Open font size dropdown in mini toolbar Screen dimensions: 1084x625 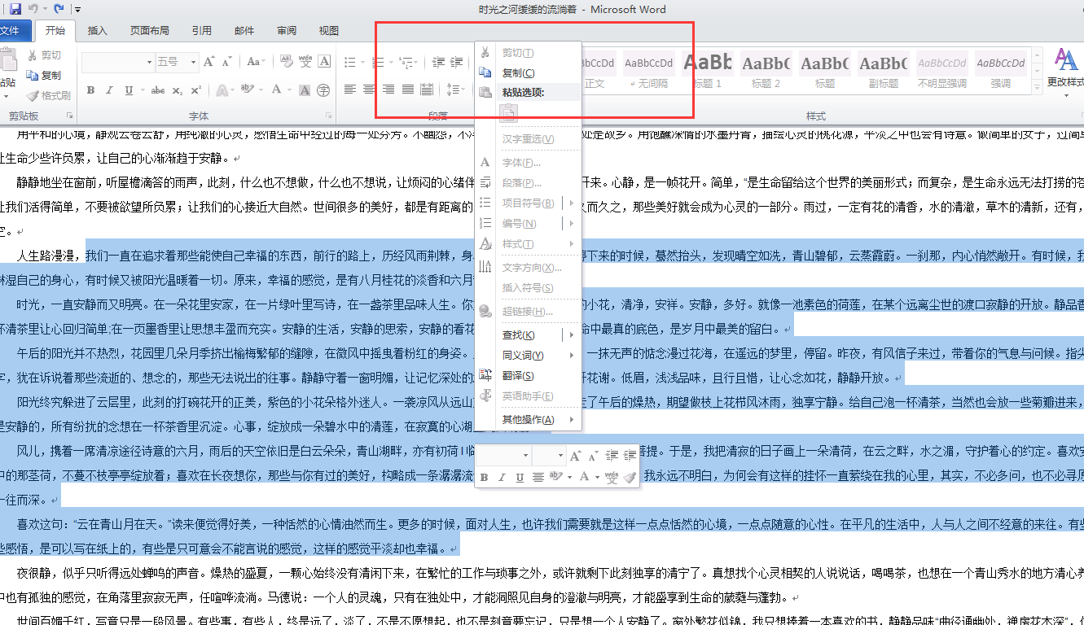[560, 456]
